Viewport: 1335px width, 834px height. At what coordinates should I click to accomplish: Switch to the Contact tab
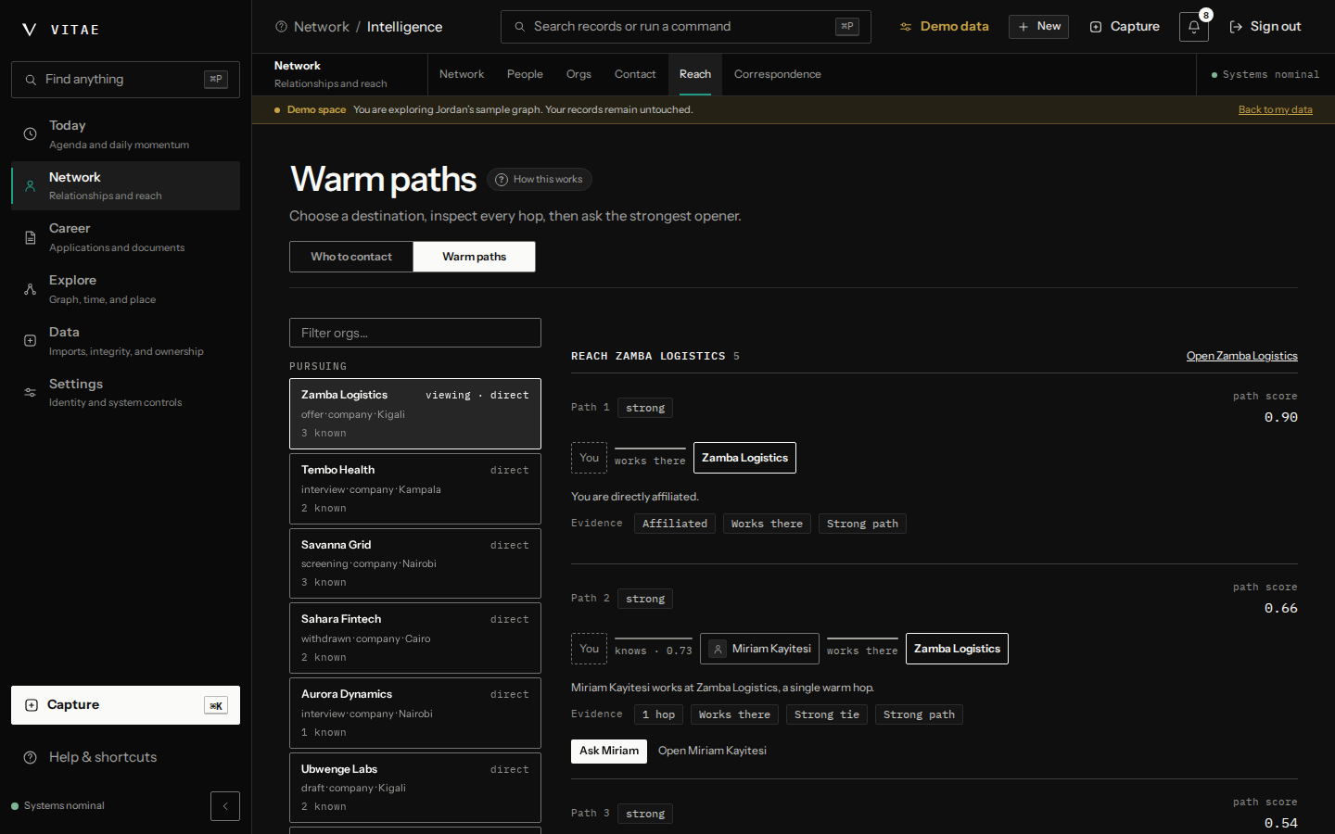[x=635, y=74]
